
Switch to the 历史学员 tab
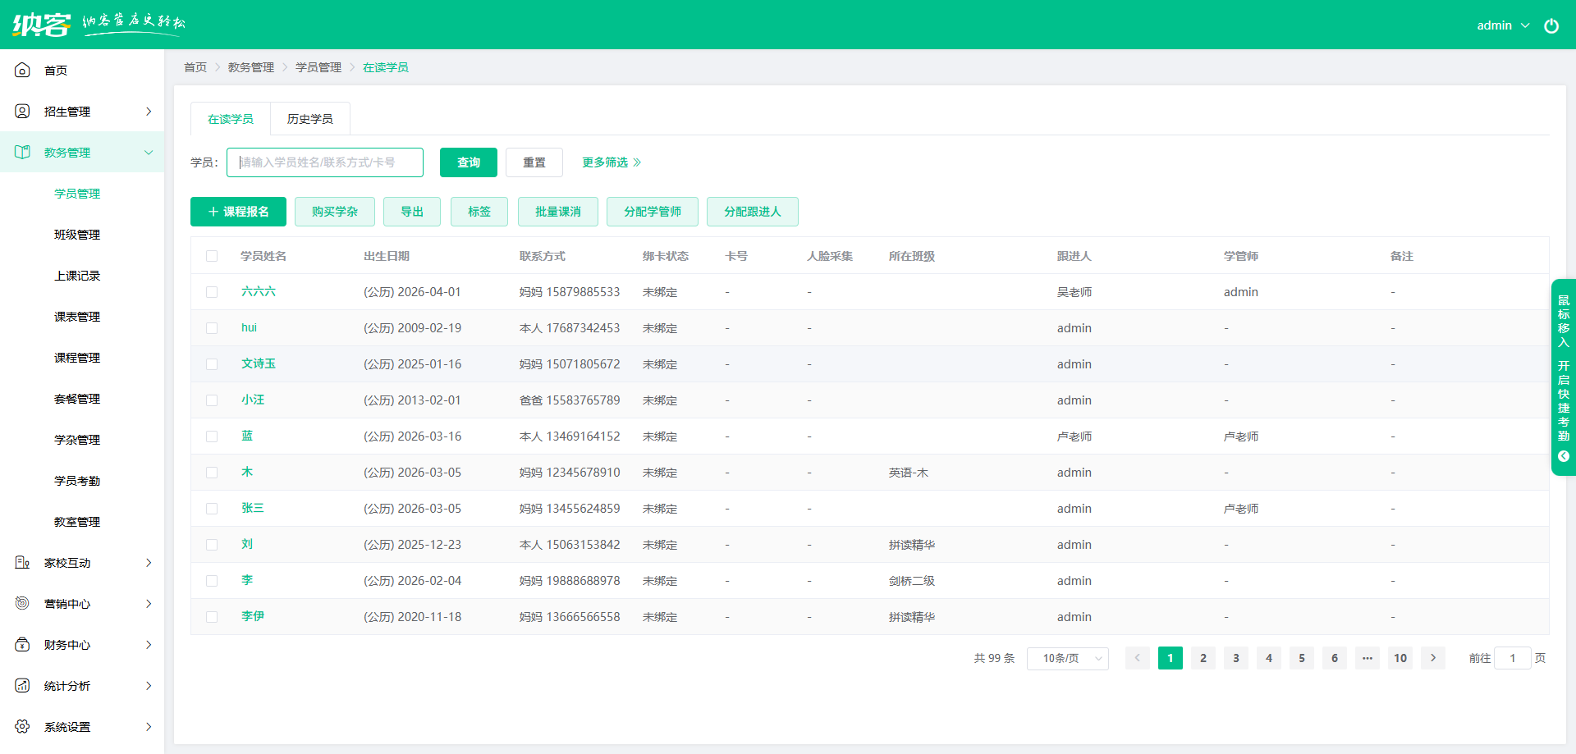pos(309,119)
